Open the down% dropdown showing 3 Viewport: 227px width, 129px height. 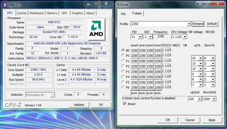pyautogui.click(x=213, y=74)
